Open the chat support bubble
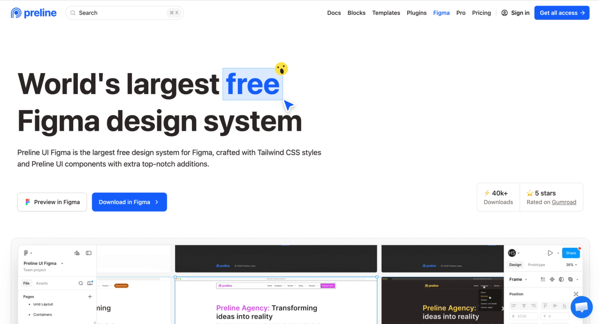The image size is (599, 324). point(581,307)
